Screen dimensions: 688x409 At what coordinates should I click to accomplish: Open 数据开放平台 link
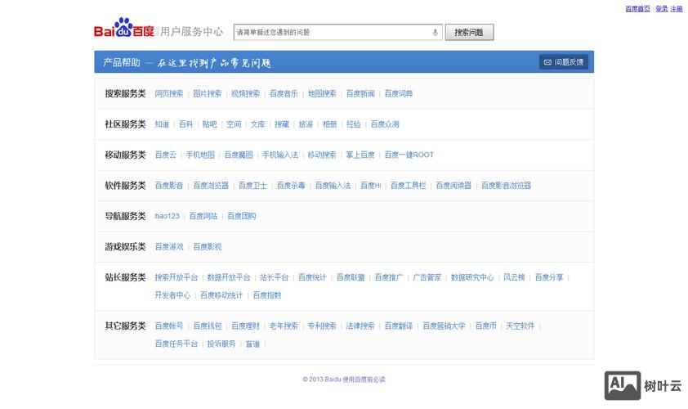tap(228, 277)
